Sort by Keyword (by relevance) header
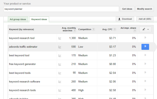This screenshot has height=99, width=157. point(21,29)
